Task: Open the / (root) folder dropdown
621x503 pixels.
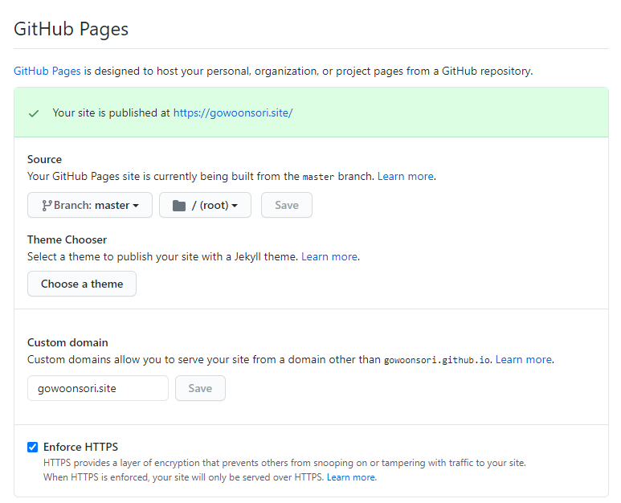Action: click(x=205, y=205)
